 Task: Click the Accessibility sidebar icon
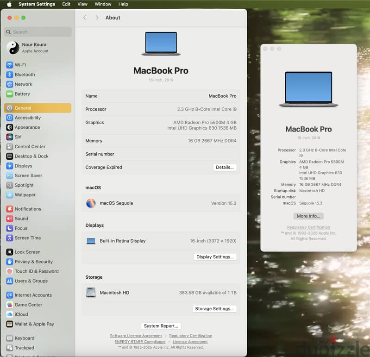pos(9,118)
